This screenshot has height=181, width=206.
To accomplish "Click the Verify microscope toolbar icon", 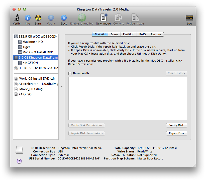I will [17, 18].
